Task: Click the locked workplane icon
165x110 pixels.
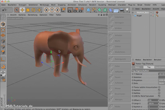Action: [3, 73]
